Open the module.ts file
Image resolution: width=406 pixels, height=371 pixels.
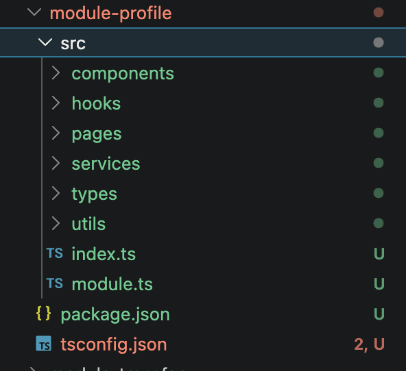(112, 284)
